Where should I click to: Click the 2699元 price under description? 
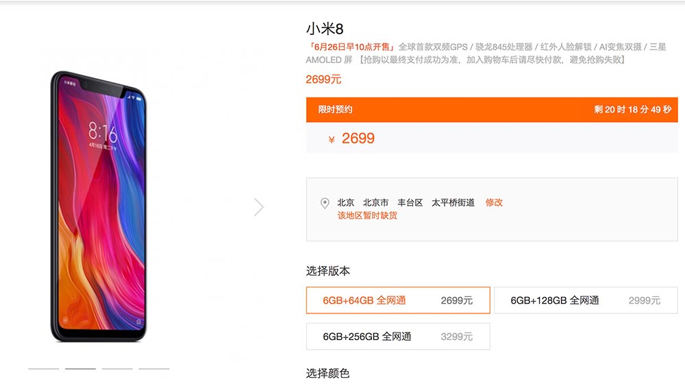point(323,79)
